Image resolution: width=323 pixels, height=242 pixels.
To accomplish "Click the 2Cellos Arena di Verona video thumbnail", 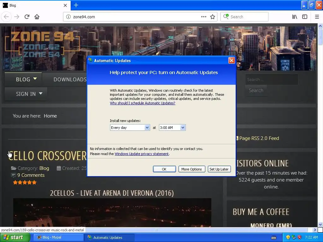I will coord(112,213).
